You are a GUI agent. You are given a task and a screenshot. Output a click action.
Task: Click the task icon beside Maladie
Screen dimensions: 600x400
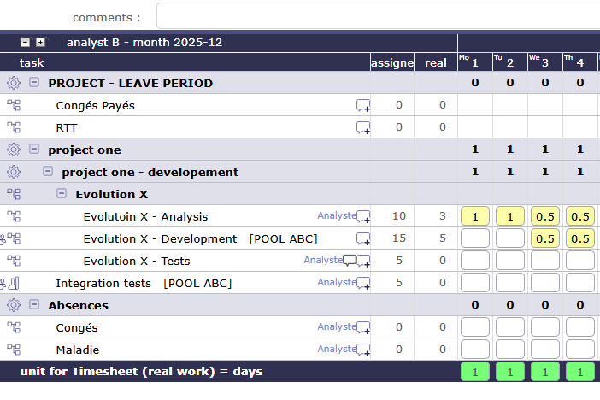click(x=13, y=350)
